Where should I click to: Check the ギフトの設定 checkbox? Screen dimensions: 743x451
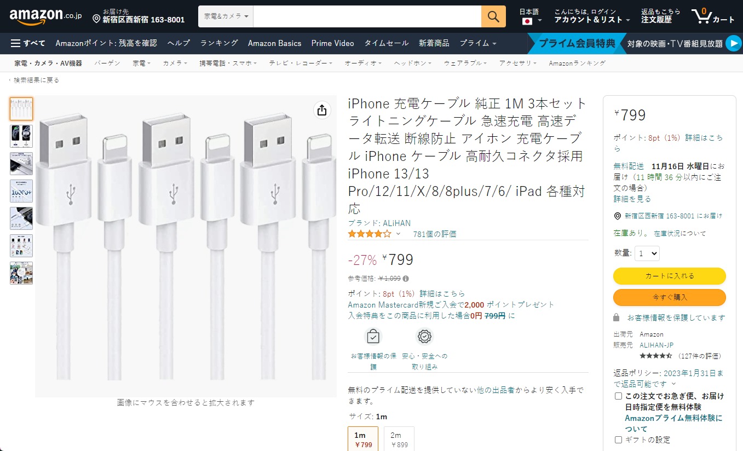[x=618, y=438]
